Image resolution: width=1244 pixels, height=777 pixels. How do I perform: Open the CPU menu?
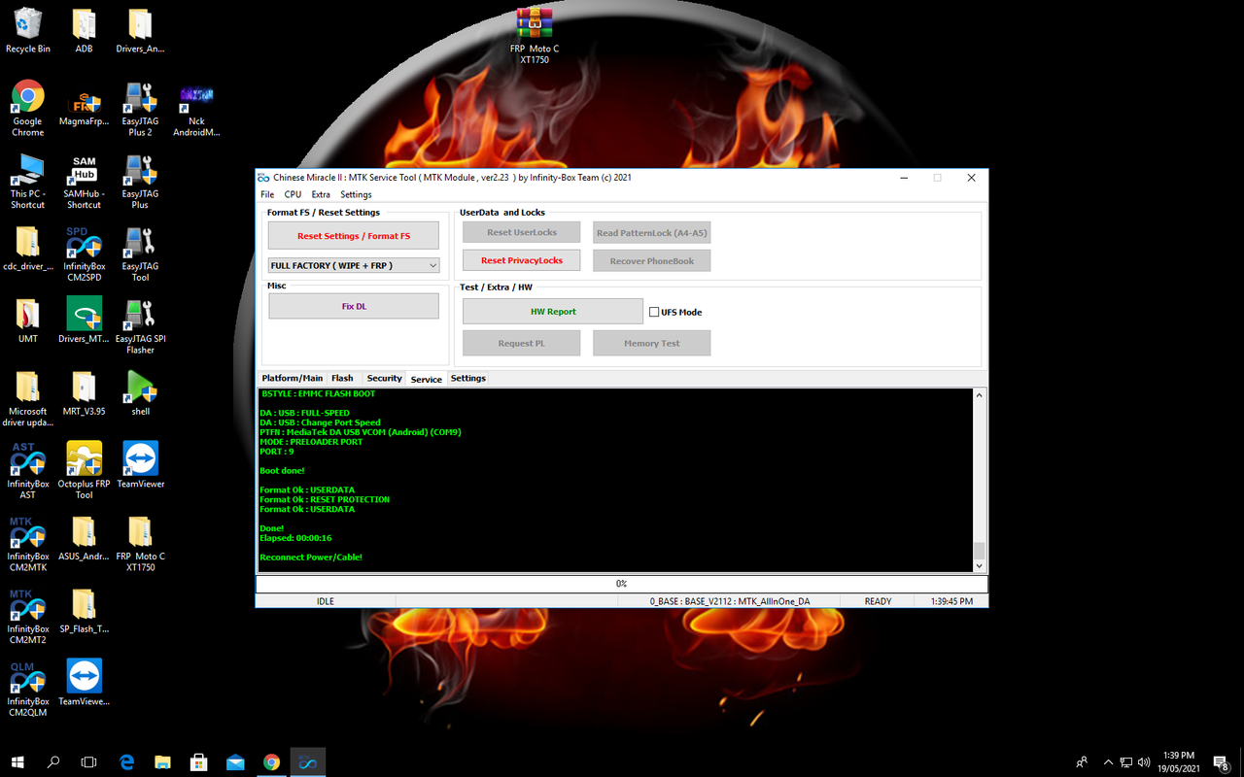293,194
